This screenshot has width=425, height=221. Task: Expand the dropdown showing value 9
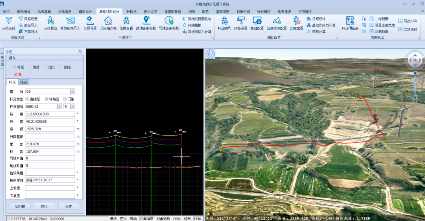[x=72, y=106]
